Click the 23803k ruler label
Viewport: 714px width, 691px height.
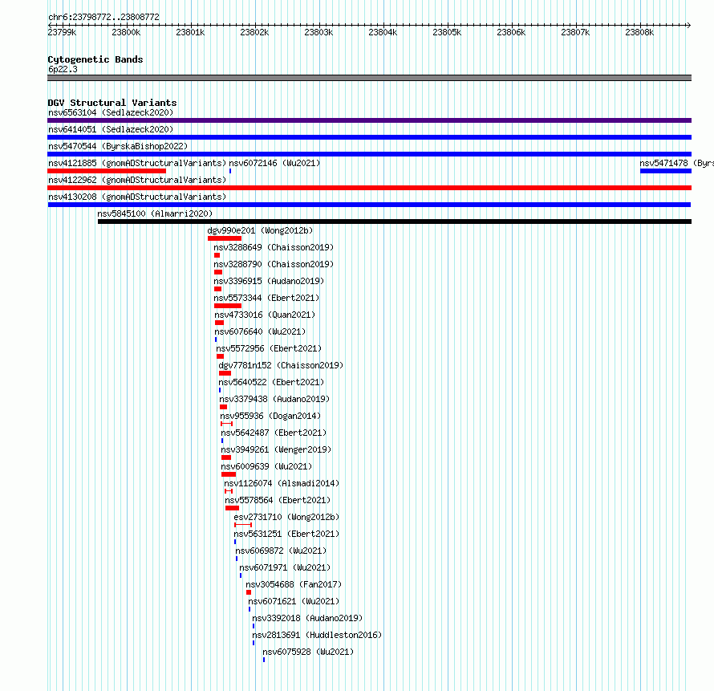point(318,32)
